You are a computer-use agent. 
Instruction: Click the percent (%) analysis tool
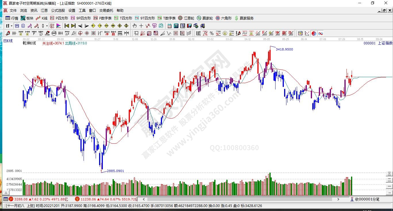212,33
